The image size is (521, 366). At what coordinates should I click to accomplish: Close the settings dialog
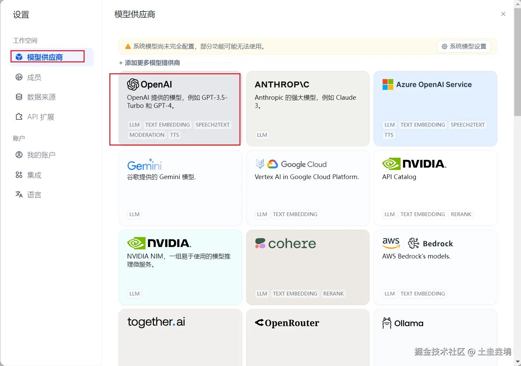[503, 14]
